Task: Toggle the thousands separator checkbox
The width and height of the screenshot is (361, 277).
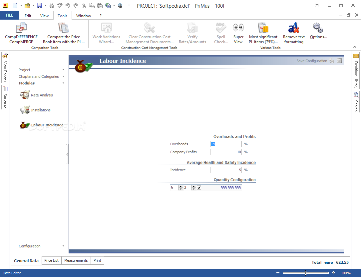Action: (199, 188)
